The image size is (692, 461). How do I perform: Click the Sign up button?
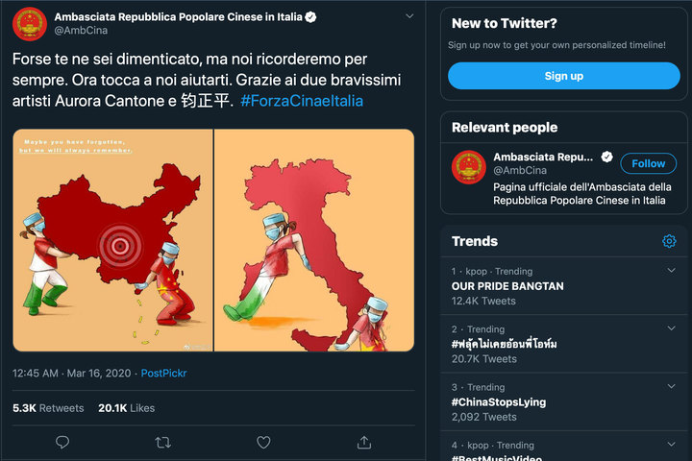click(563, 76)
